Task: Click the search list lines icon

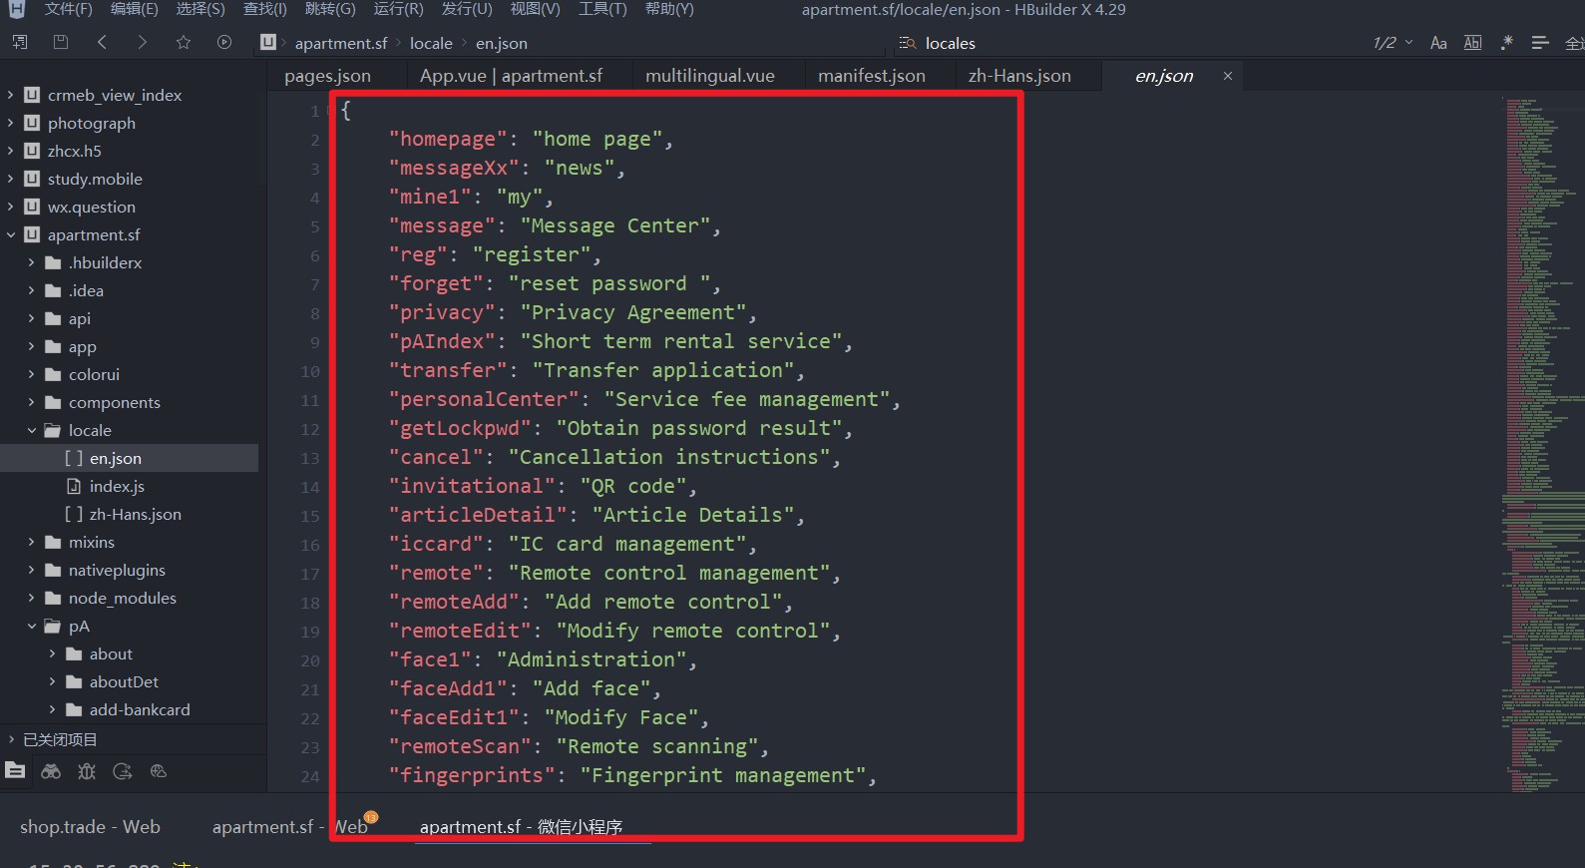Action: (x=1540, y=43)
